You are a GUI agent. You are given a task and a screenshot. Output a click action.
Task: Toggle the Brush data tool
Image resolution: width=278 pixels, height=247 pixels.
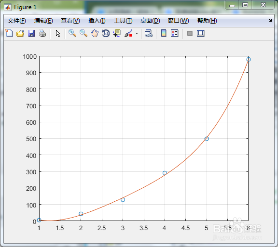[x=128, y=33]
